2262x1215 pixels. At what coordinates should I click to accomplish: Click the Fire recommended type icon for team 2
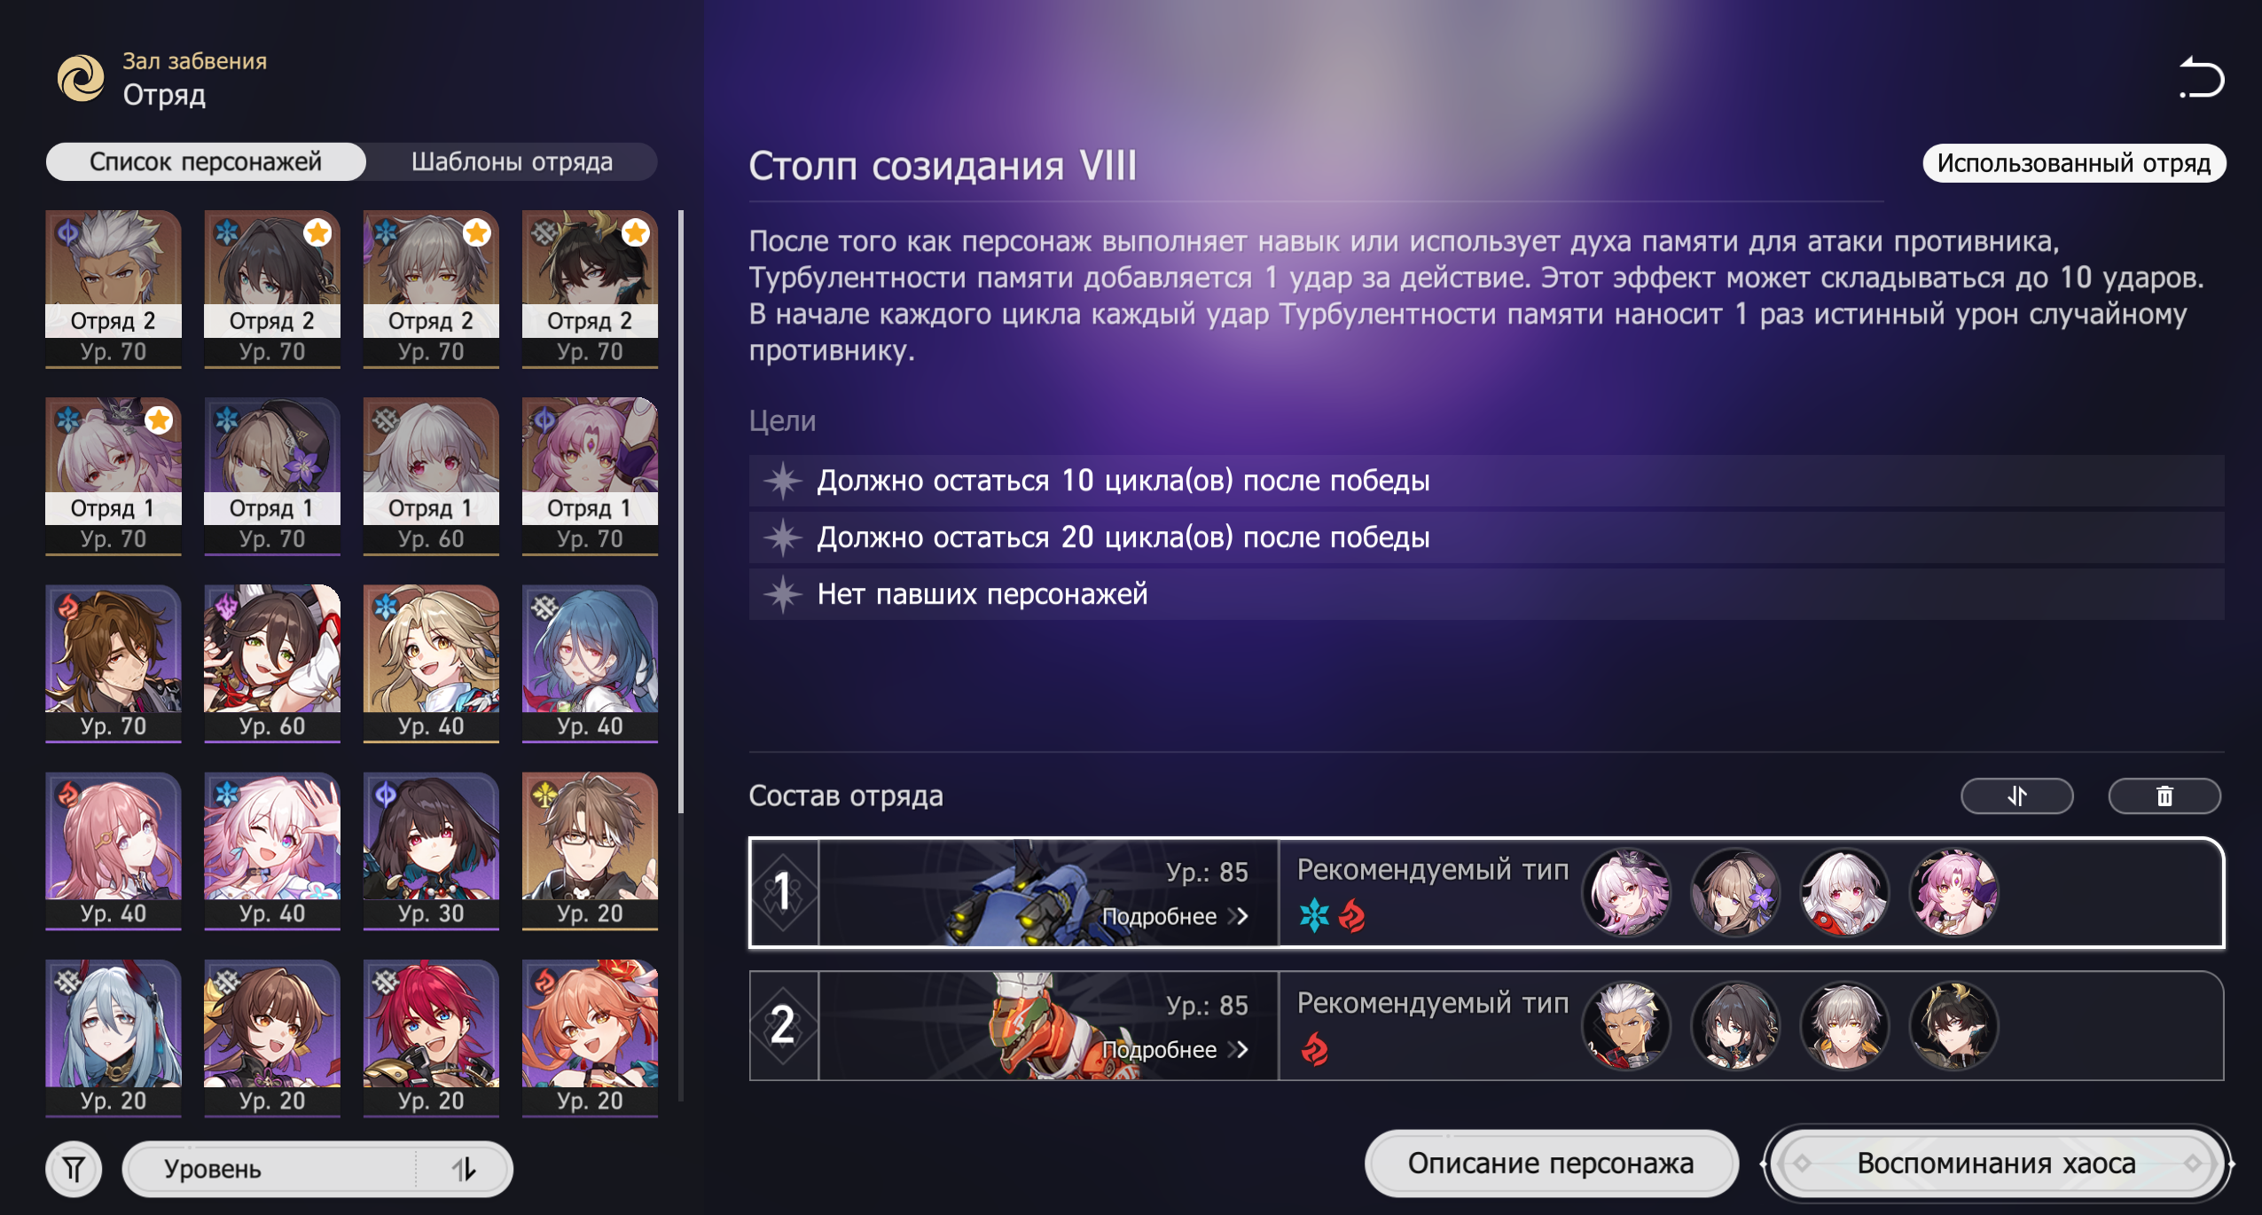tap(1313, 1049)
